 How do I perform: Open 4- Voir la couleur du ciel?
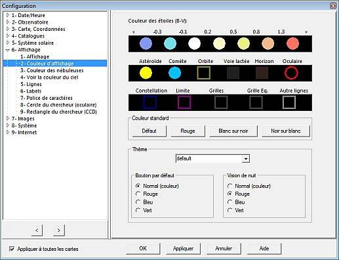[x=49, y=77]
